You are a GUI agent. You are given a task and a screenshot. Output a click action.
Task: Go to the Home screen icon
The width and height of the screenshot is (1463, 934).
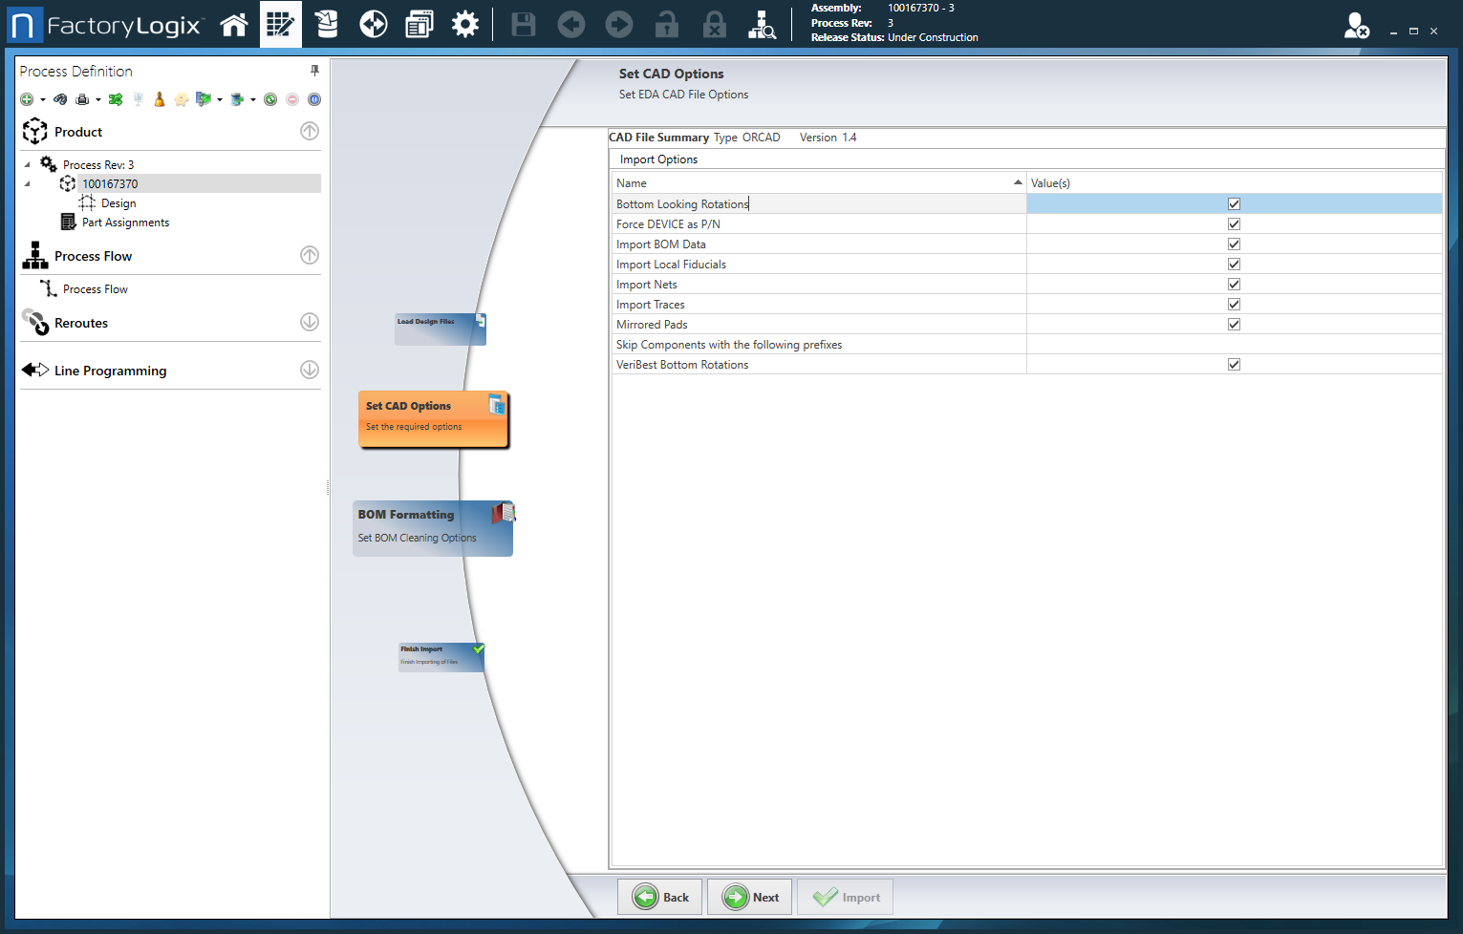(234, 25)
